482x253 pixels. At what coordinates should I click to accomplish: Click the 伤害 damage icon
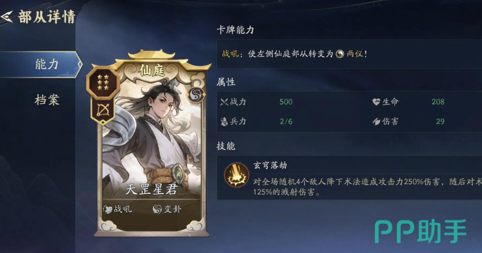tap(376, 121)
